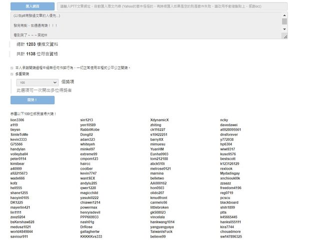Viewport: 320px width, 241px height.
Task: Click winner name volleyball4
Action: pos(19,154)
